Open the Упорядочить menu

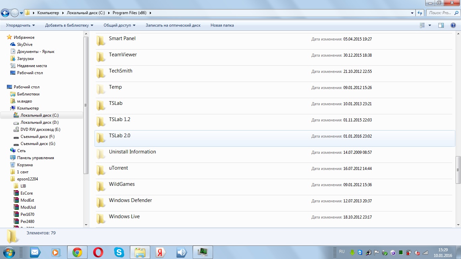pos(20,25)
